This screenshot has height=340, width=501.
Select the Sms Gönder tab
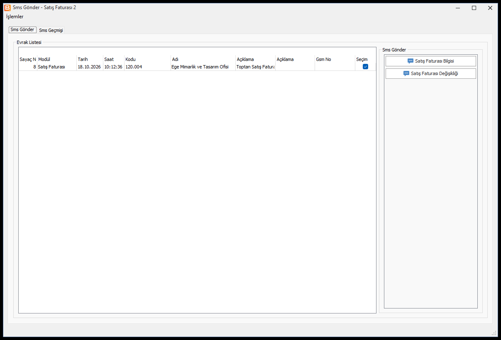pyautogui.click(x=22, y=30)
